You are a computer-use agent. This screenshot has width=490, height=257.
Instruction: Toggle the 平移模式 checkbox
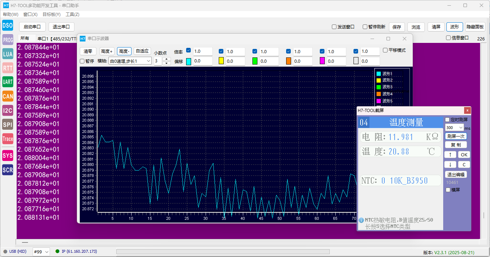(385, 50)
